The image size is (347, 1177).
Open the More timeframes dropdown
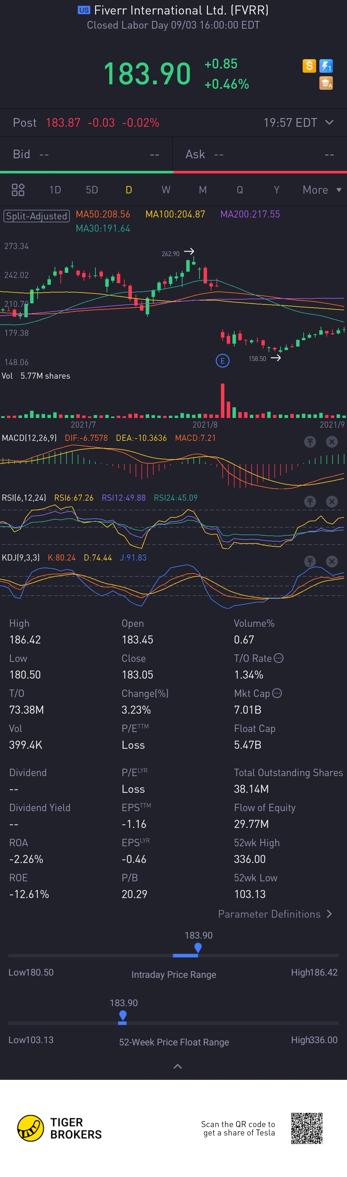point(322,190)
